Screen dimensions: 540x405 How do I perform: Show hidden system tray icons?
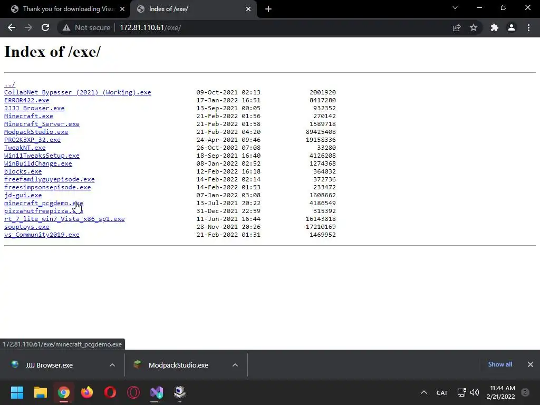click(x=424, y=392)
